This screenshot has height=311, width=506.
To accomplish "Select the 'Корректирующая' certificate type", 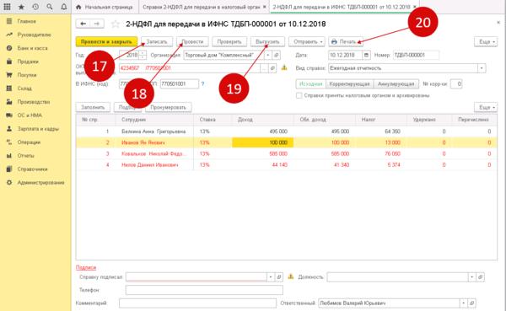I will point(349,84).
